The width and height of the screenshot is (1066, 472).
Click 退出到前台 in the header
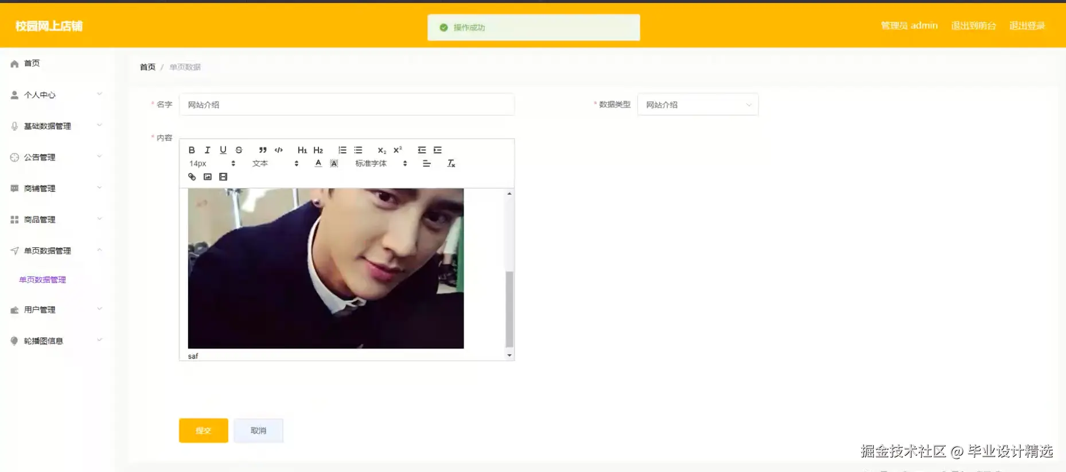pos(974,26)
